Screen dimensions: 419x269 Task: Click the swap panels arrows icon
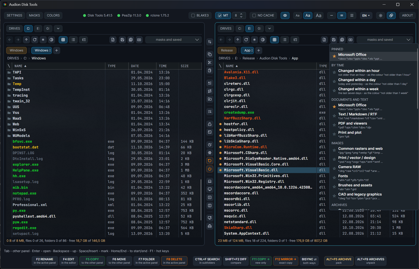[x=210, y=42]
